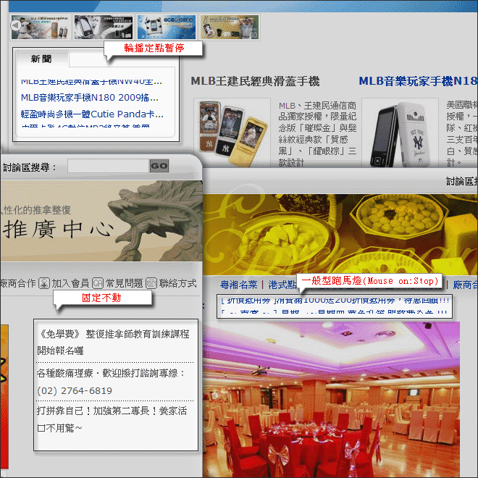The image size is (478, 478).
Task: Open news link 輕盈時尚多機一體Cutie Panda卡...
Action: [x=92, y=114]
